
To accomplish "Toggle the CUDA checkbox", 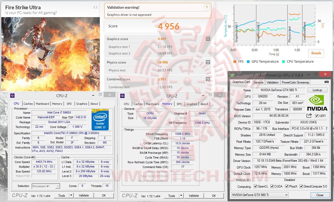I will click(x=272, y=186).
